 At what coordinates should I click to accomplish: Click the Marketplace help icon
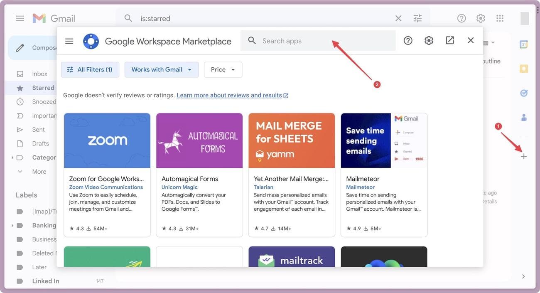click(407, 40)
